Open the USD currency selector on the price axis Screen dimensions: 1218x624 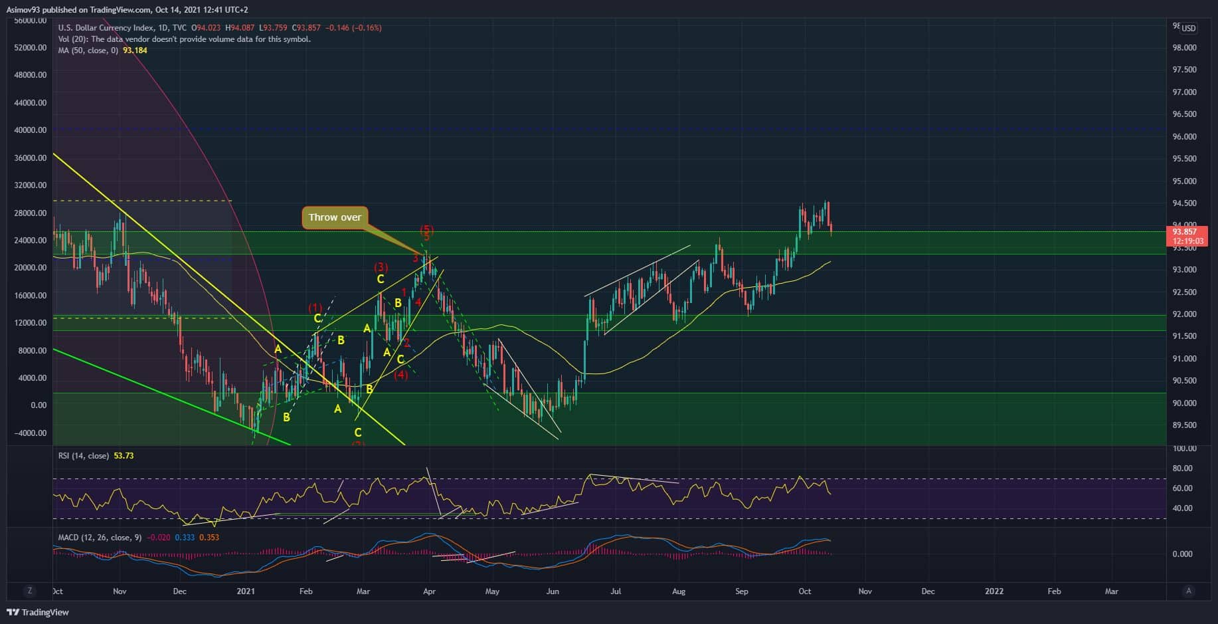[1188, 28]
